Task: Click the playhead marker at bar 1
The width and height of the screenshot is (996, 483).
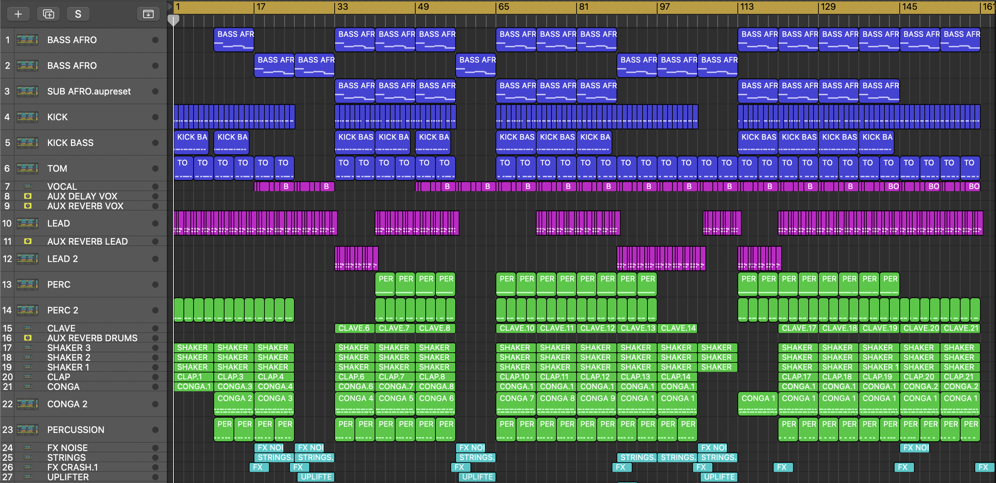Action: coord(173,20)
